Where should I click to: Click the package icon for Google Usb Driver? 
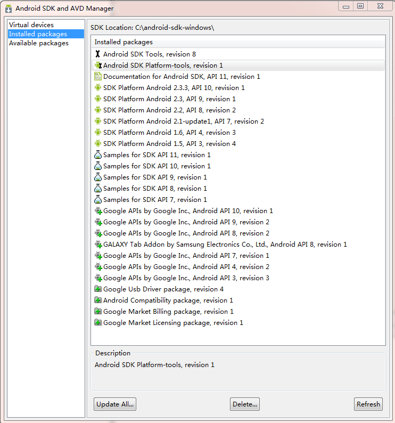98,289
